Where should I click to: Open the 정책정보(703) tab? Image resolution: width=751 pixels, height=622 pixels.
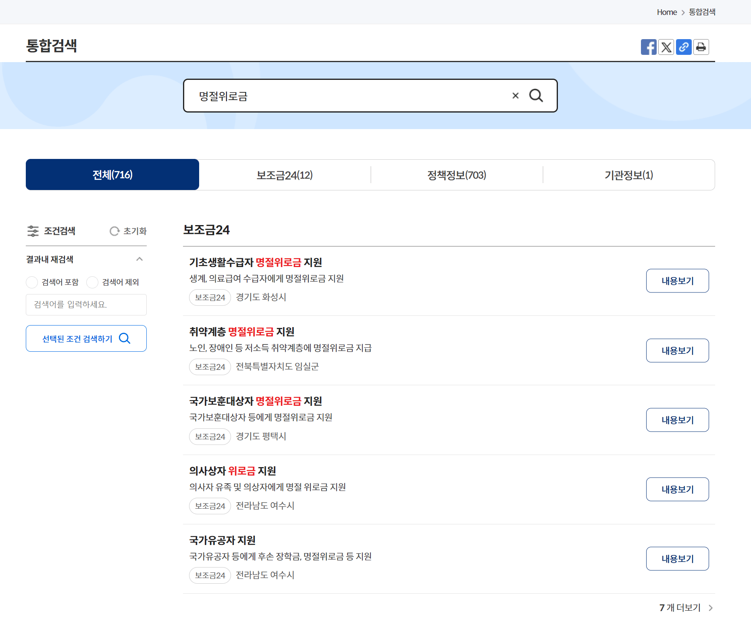click(x=457, y=175)
